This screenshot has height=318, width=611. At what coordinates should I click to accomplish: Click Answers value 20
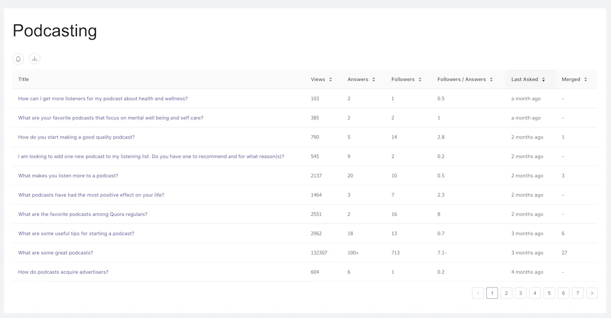coord(350,176)
